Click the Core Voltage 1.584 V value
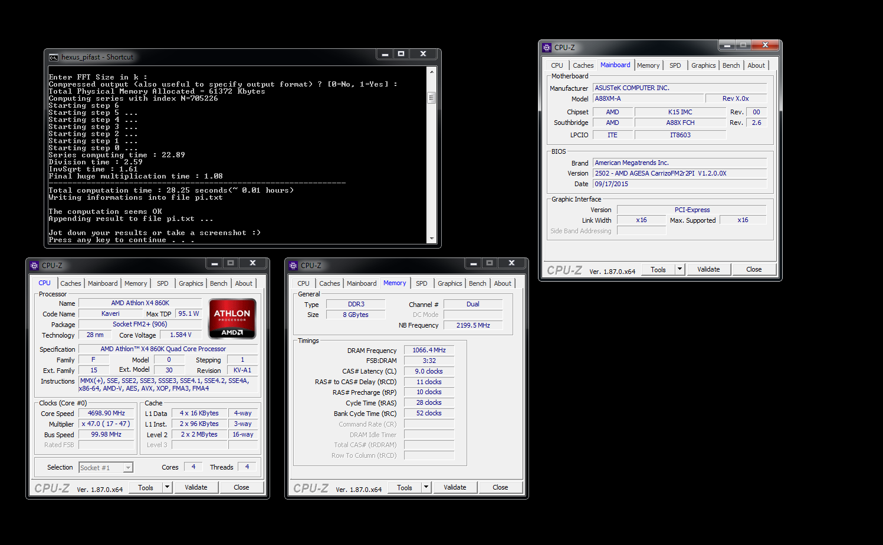 180,335
